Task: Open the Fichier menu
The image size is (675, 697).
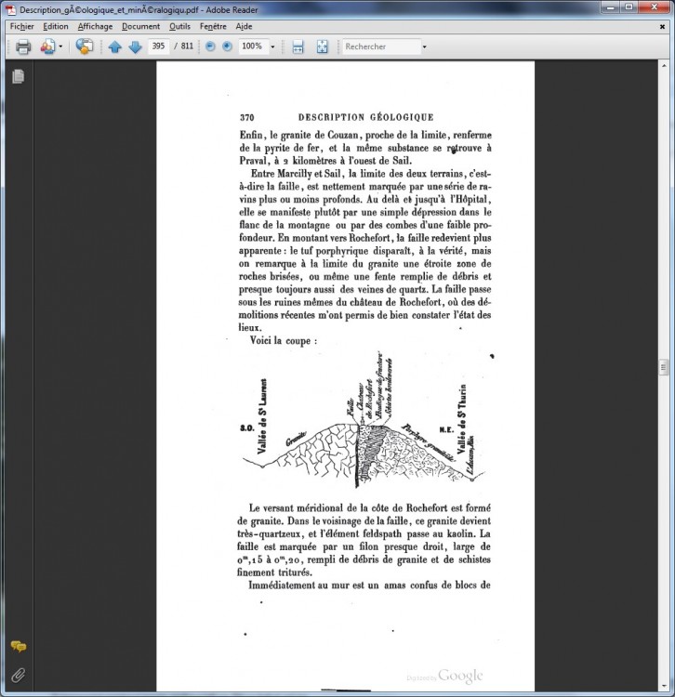Action: [21, 27]
